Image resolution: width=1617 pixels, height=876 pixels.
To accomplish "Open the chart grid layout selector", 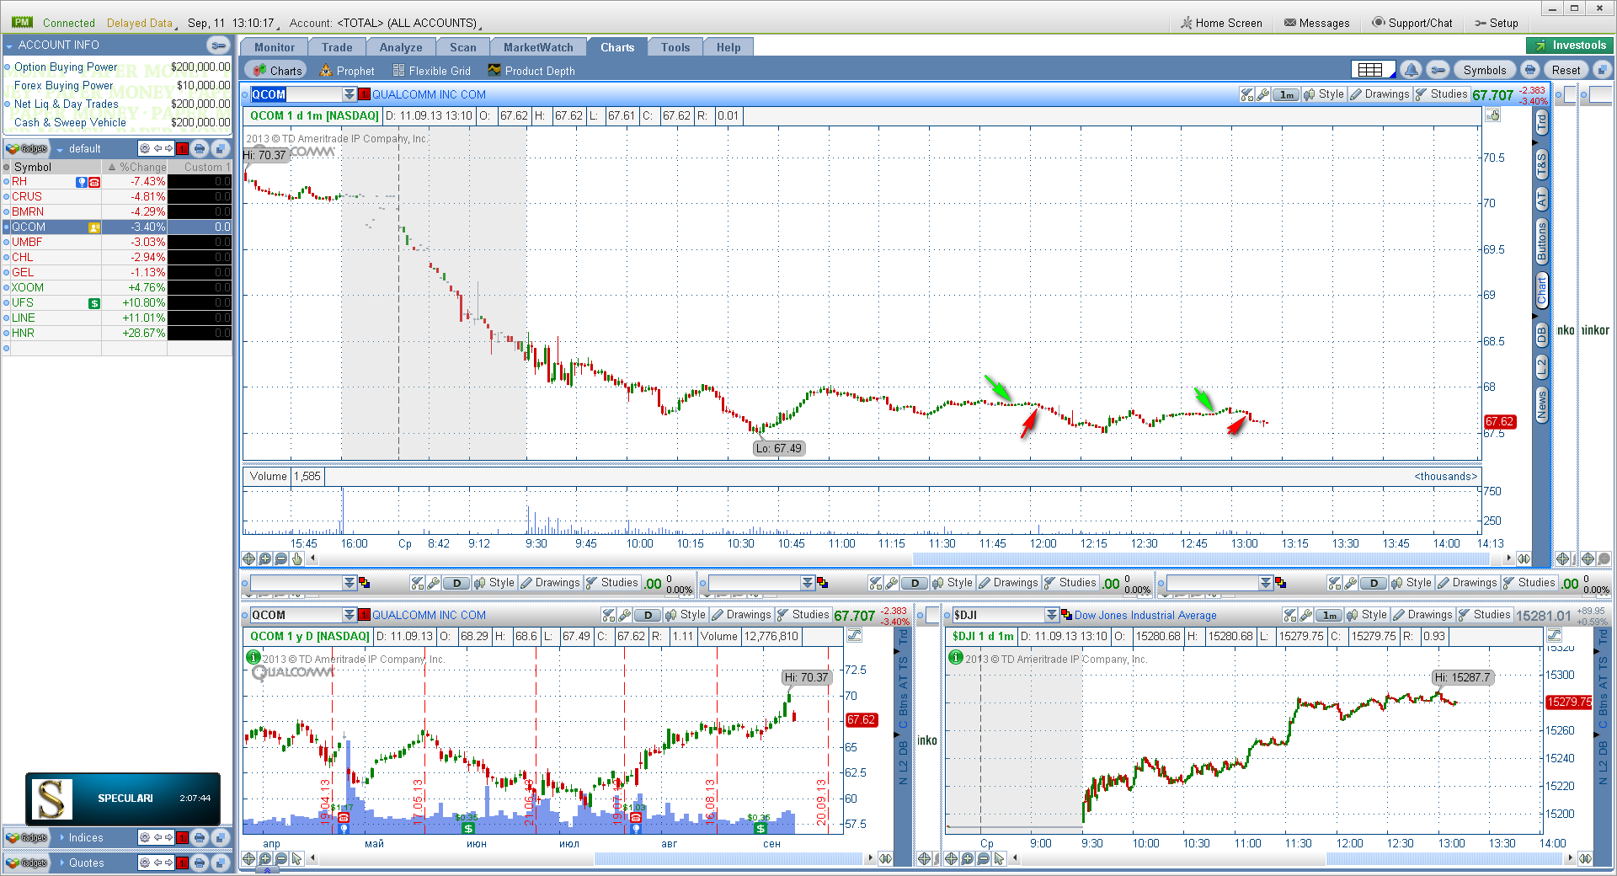I will click(1373, 70).
